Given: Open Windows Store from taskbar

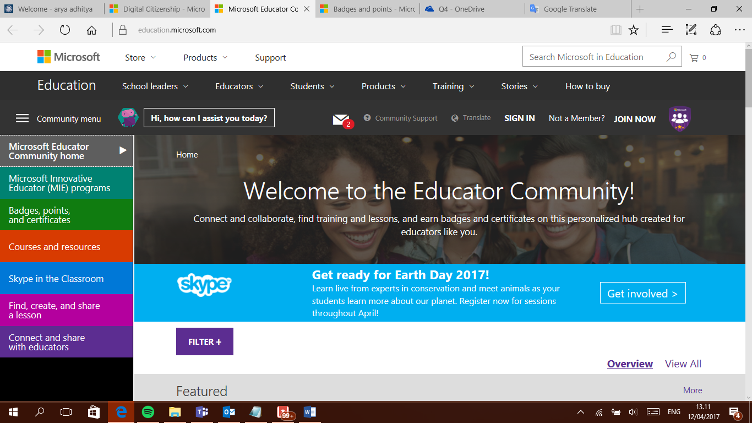Looking at the screenshot, I should [x=94, y=412].
